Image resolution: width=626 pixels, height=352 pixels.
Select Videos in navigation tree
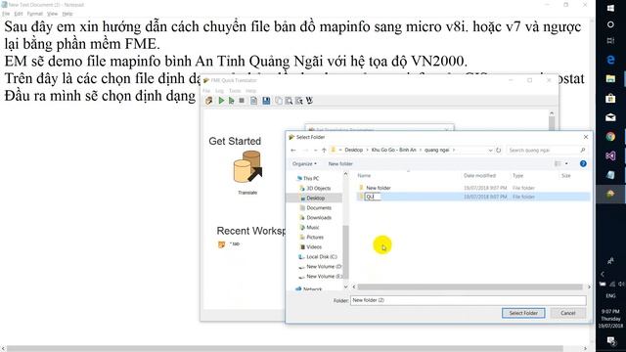click(x=314, y=247)
